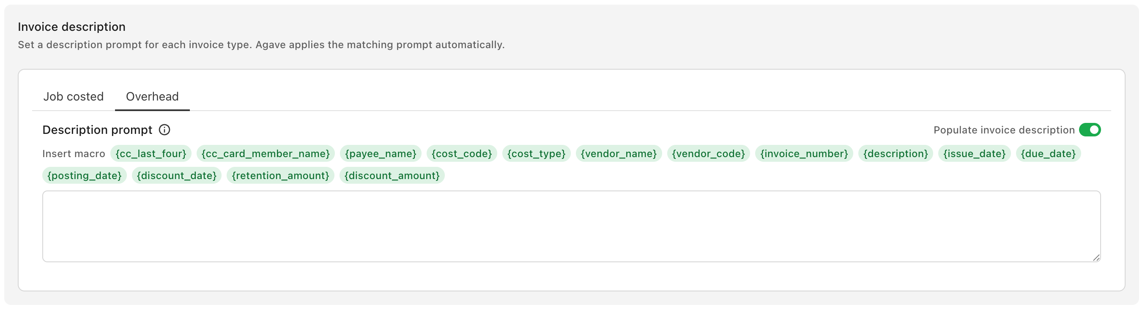This screenshot has height=310, width=1145.
Task: Add the {description} macro
Action: tap(895, 154)
